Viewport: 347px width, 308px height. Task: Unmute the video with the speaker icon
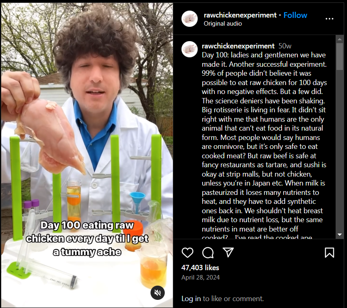pos(157,293)
